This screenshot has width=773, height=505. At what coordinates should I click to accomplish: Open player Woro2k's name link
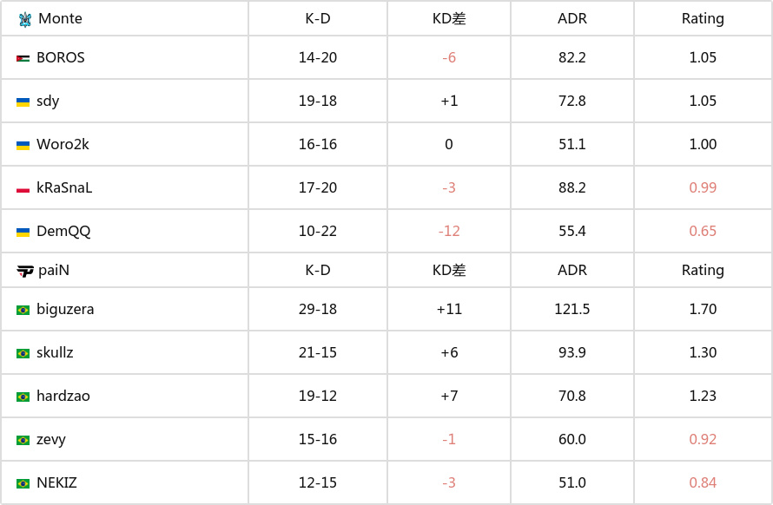pos(63,144)
